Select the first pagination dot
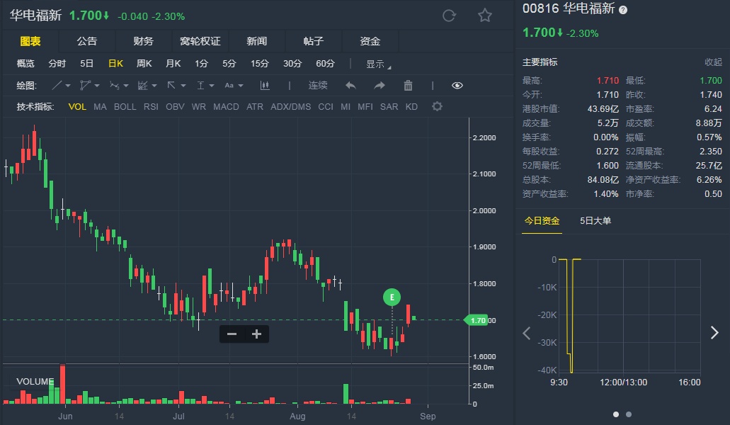730x425 pixels. click(616, 414)
